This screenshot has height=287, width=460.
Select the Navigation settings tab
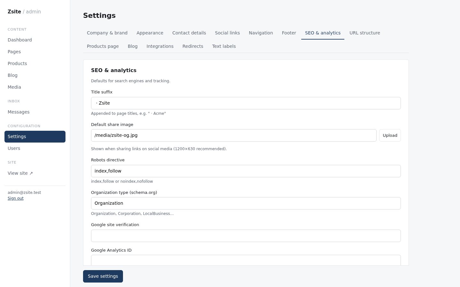coord(261,33)
